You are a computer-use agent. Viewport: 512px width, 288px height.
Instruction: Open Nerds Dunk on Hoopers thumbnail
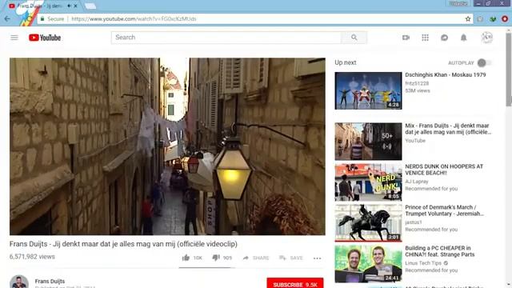[x=368, y=182]
